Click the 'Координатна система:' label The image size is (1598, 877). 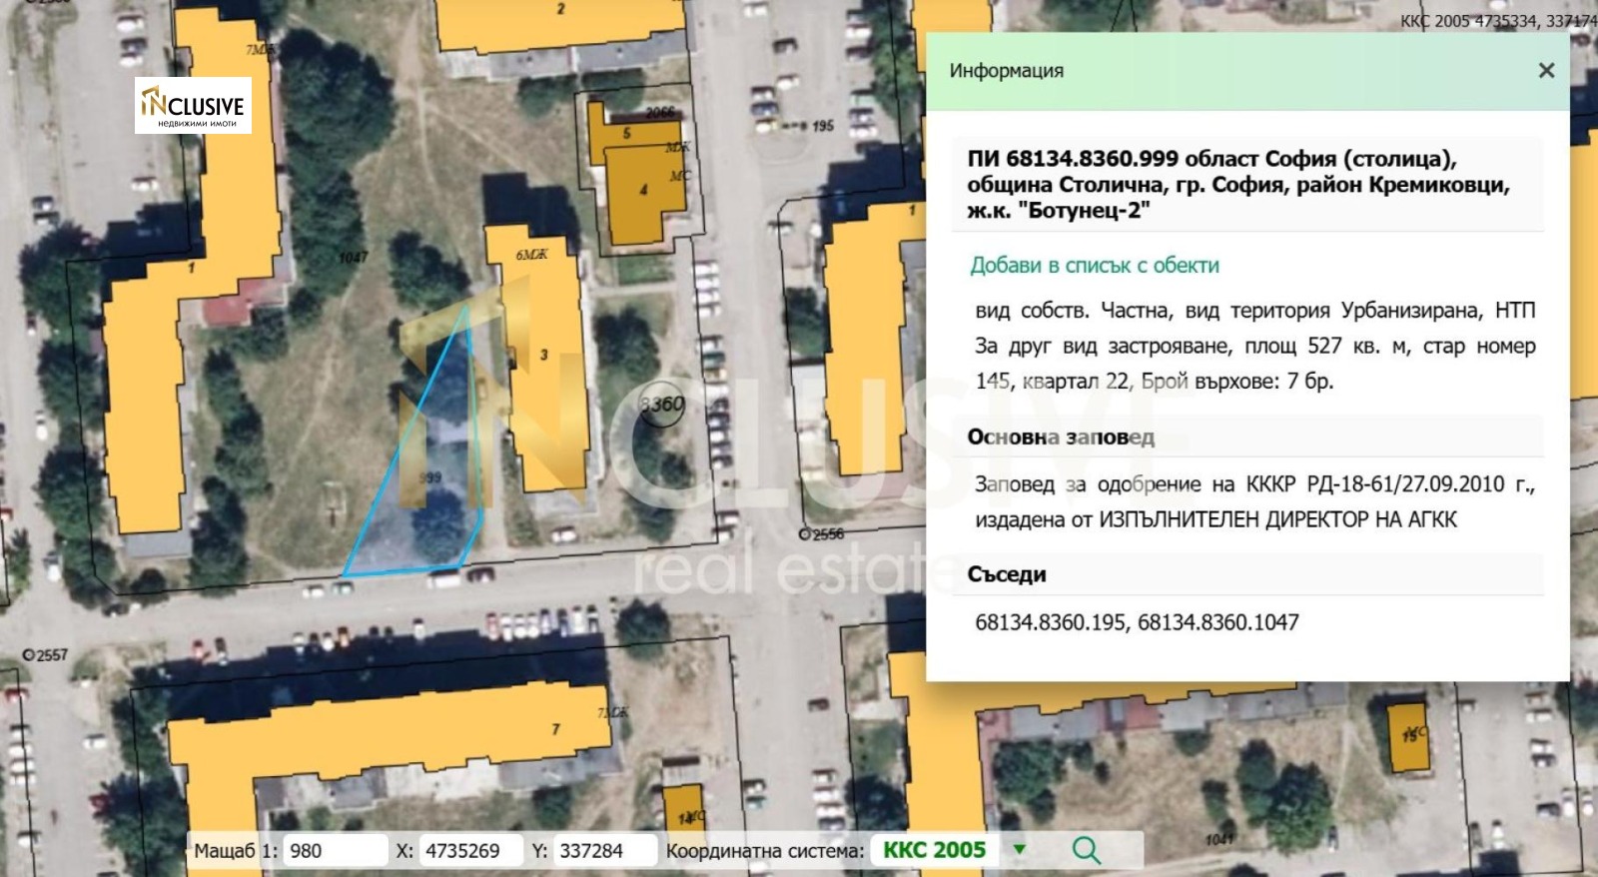point(765,851)
